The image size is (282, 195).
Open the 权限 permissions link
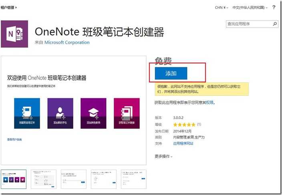(210, 103)
